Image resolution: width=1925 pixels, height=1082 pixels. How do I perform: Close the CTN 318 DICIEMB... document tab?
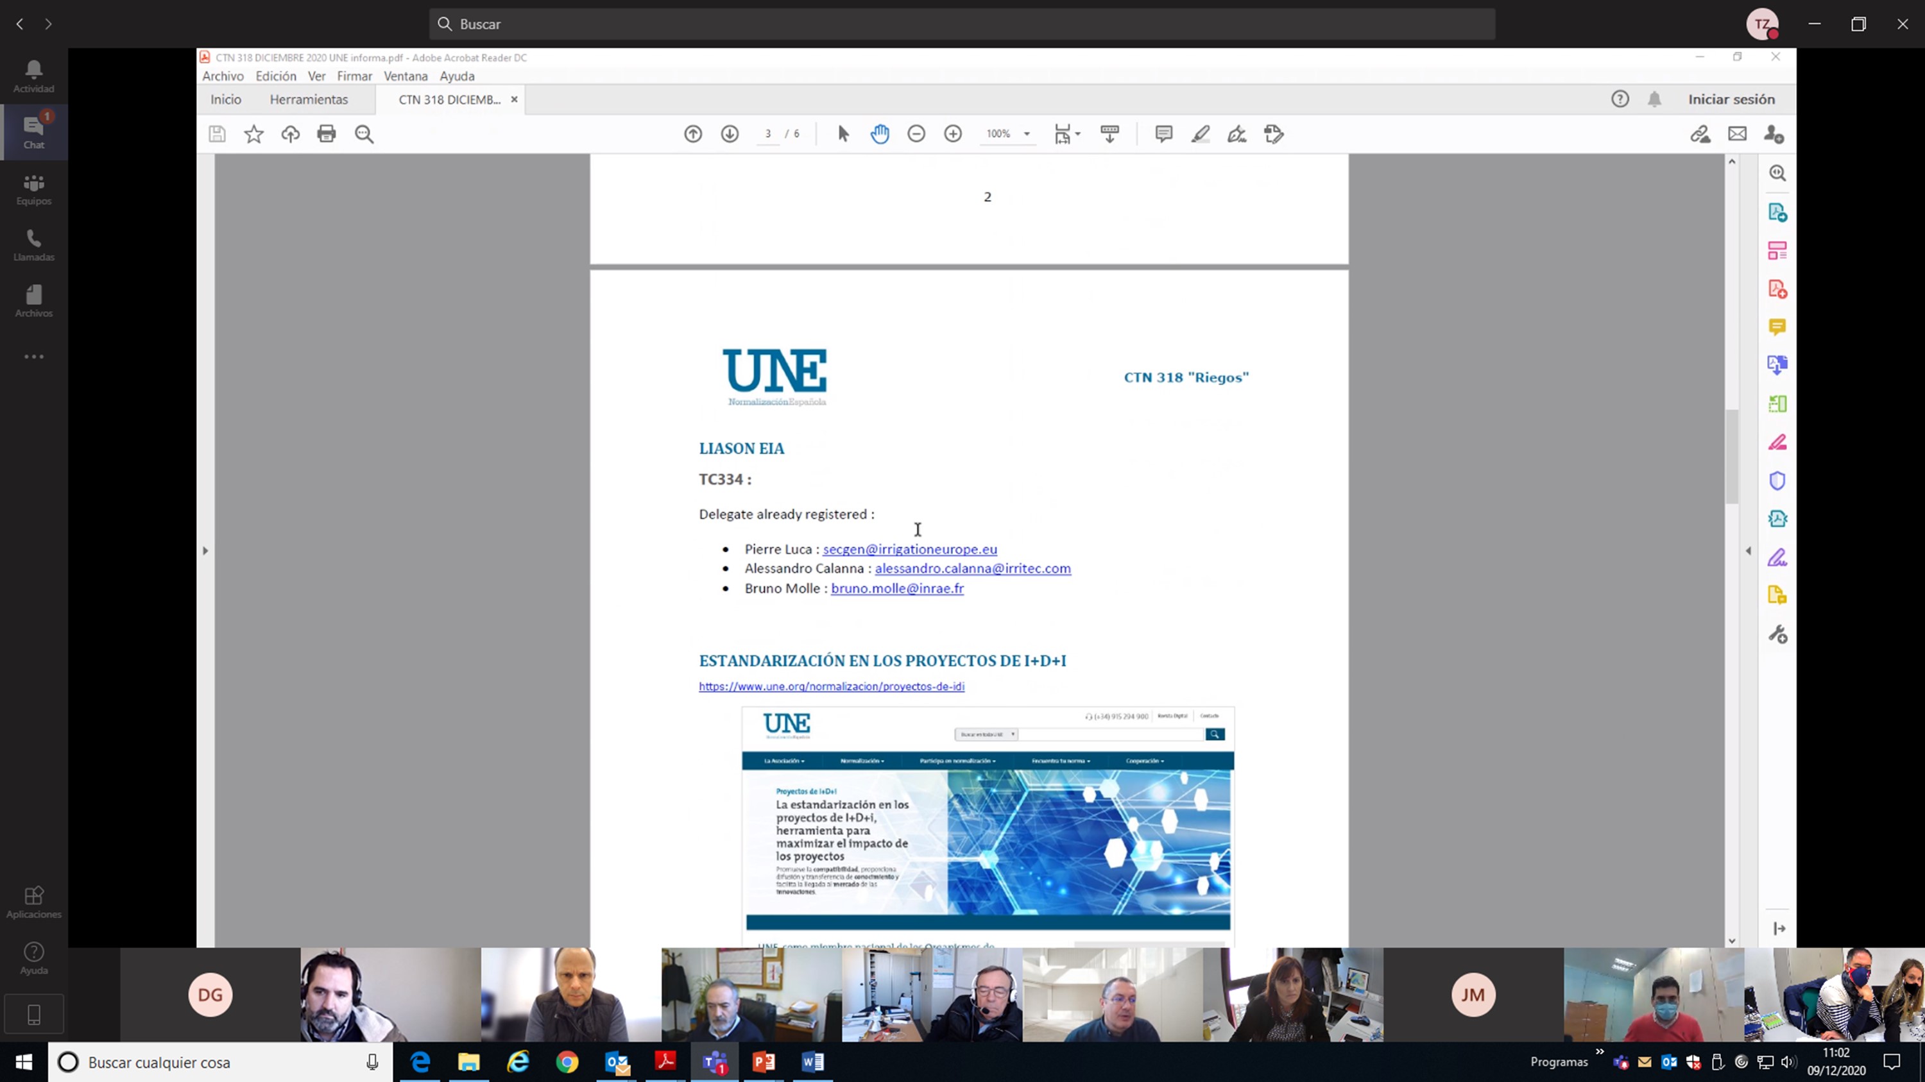[x=514, y=99]
